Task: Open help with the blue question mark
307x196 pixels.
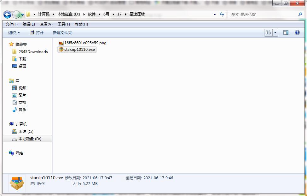Action: tap(297, 33)
